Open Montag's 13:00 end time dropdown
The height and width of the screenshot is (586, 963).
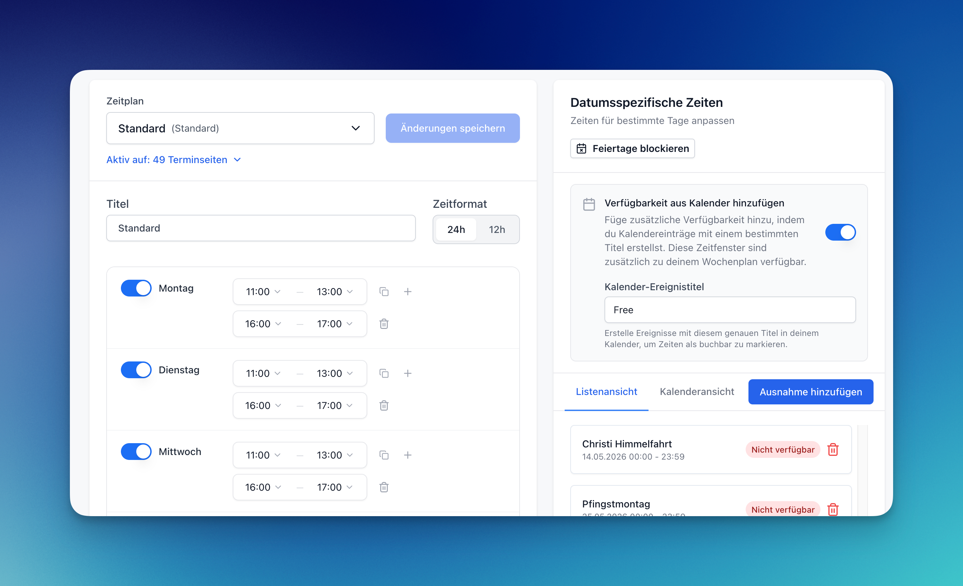click(x=334, y=292)
